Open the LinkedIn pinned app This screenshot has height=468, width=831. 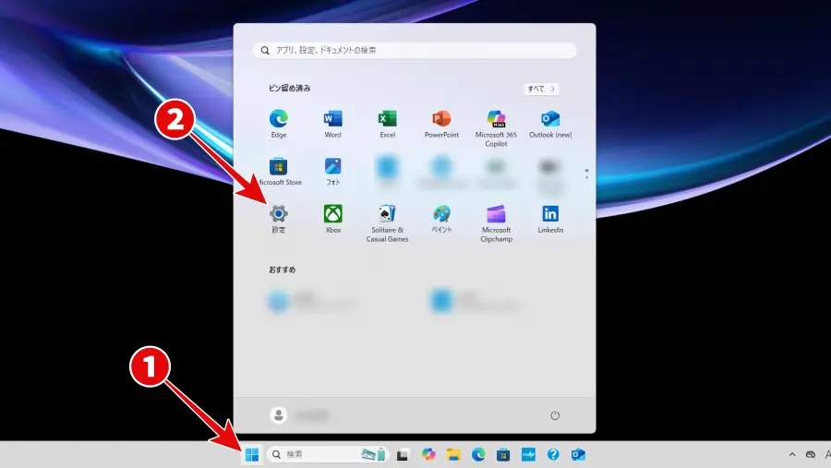[550, 219]
